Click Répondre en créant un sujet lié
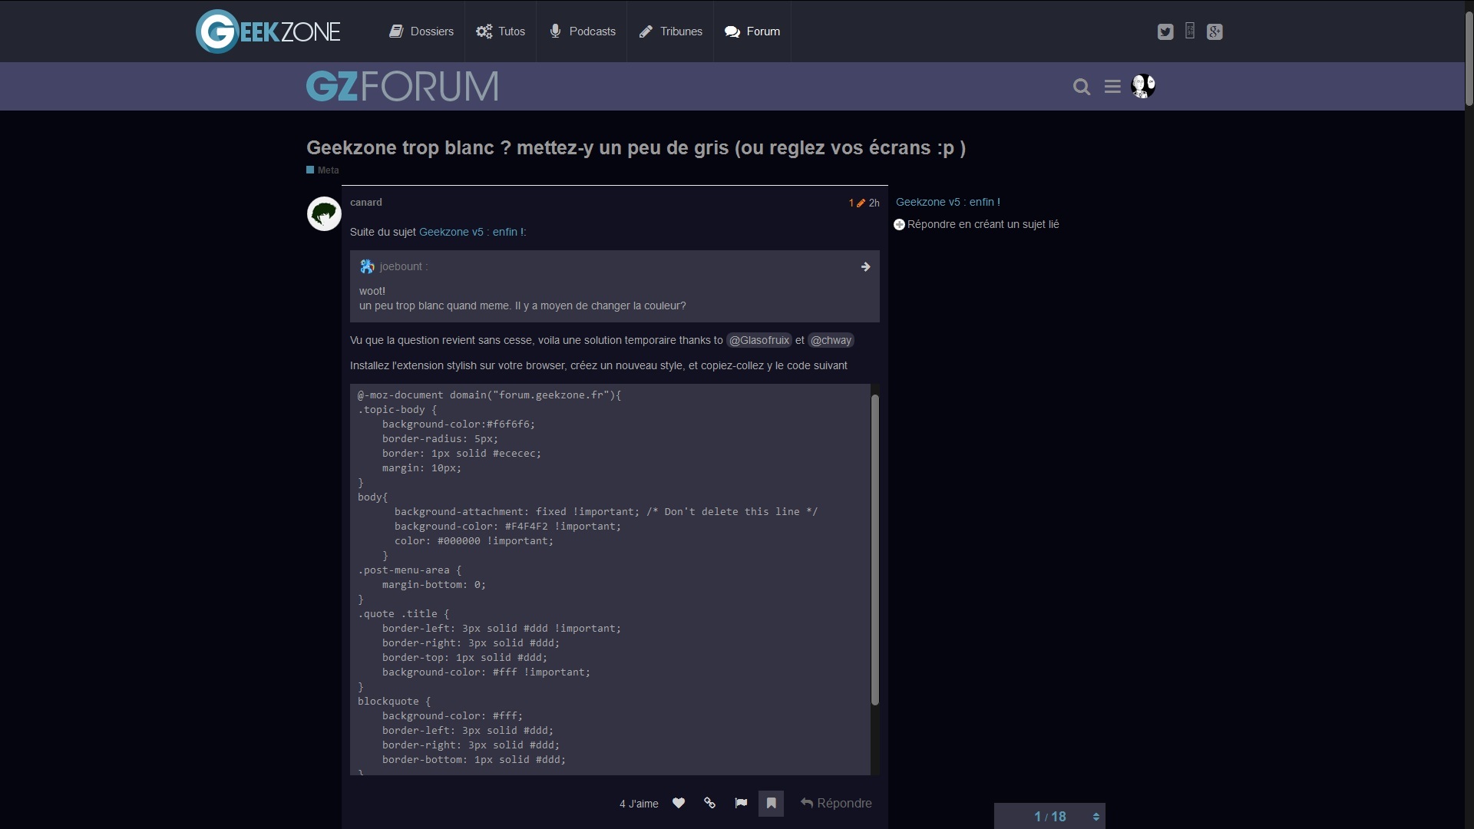This screenshot has width=1474, height=829. click(x=977, y=224)
